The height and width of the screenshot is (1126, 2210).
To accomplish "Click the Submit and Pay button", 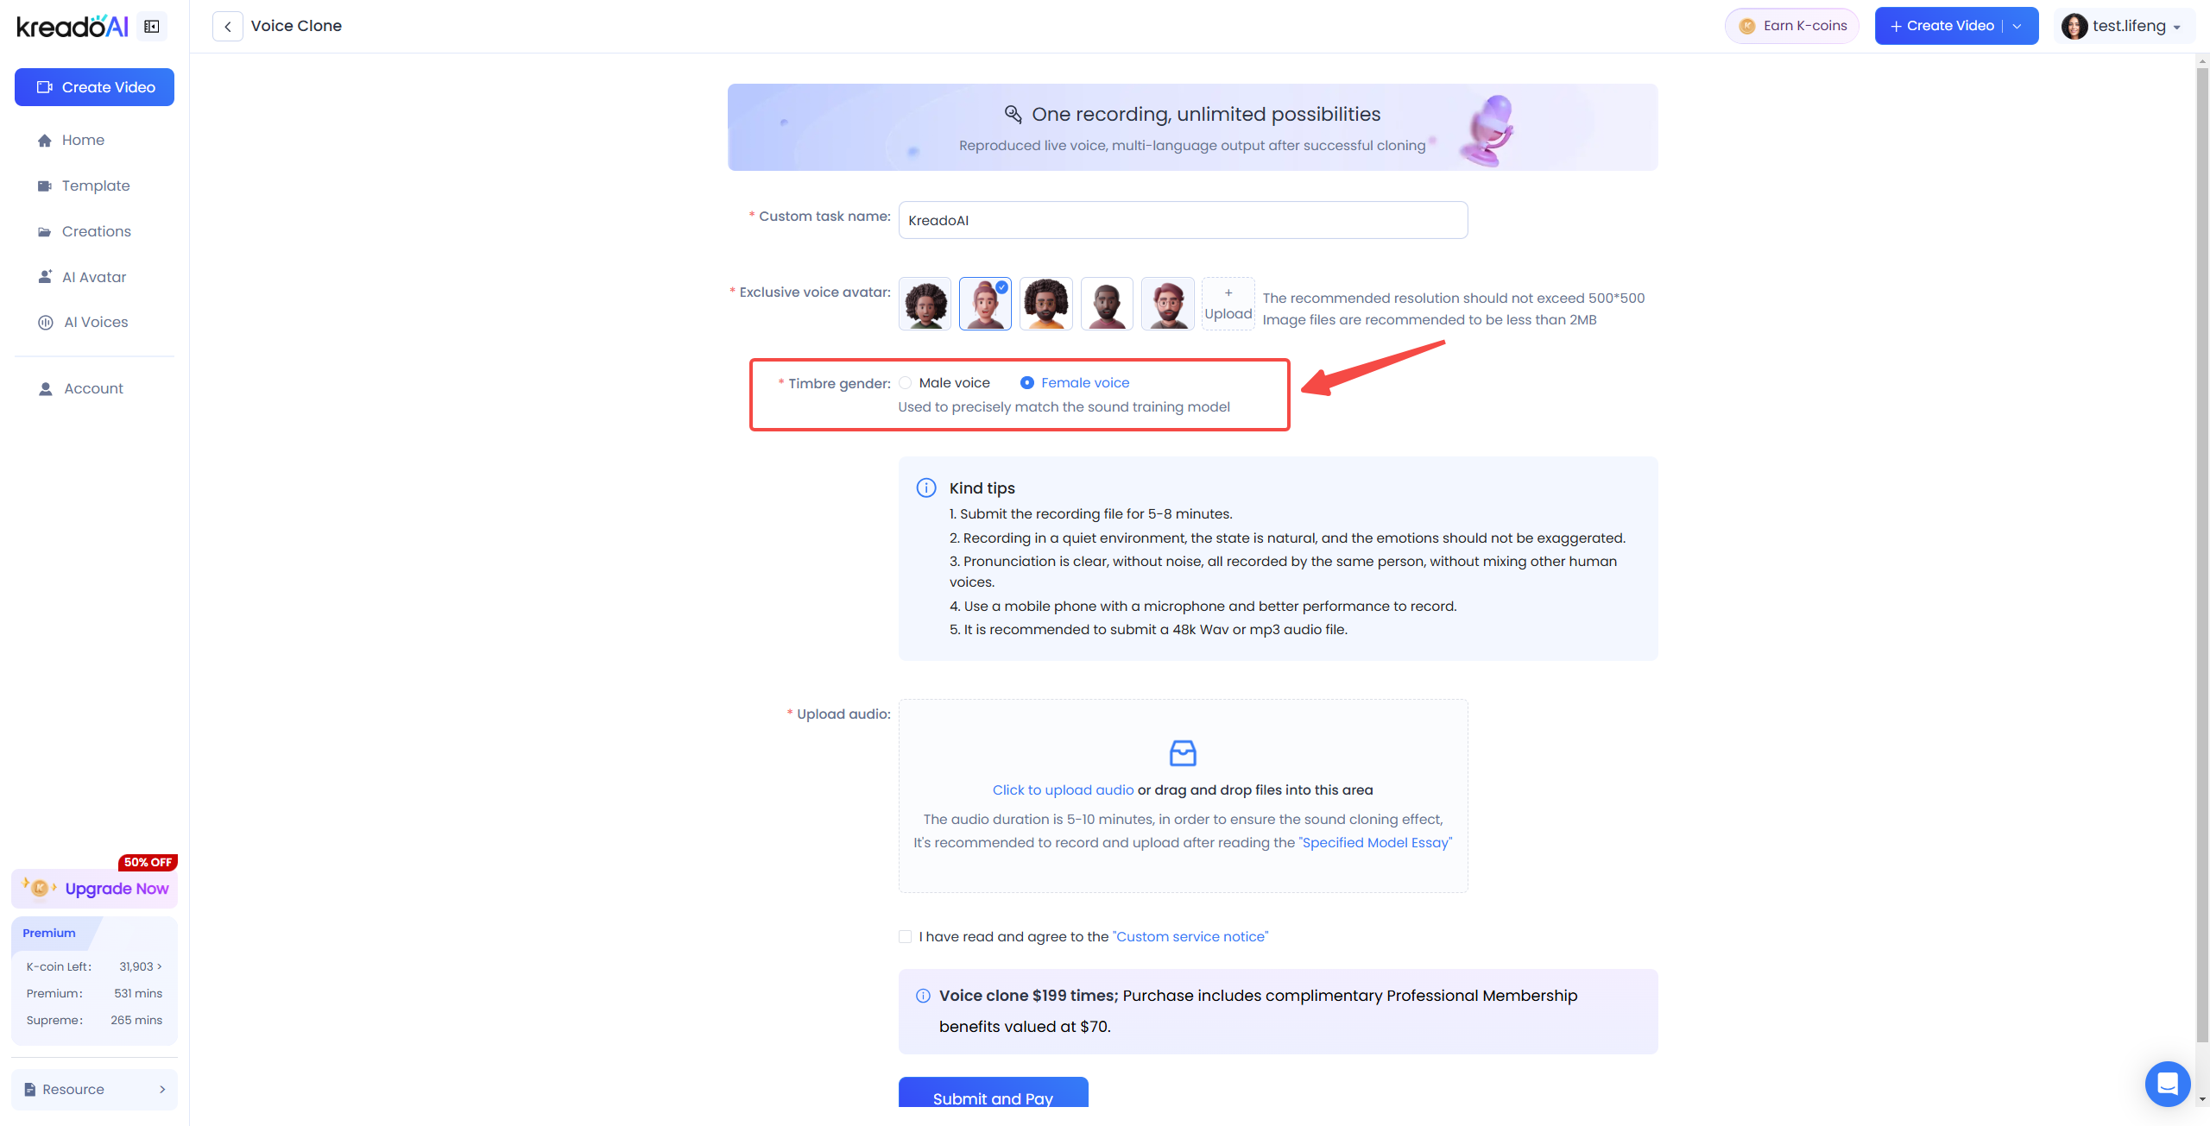I will point(993,1092).
